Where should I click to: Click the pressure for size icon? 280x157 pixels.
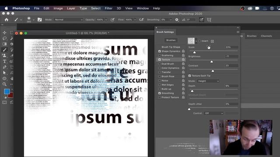point(201,20)
